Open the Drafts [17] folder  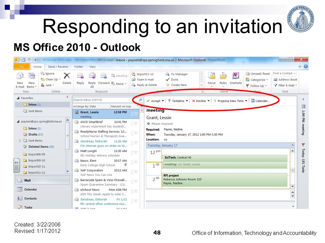point(33,134)
